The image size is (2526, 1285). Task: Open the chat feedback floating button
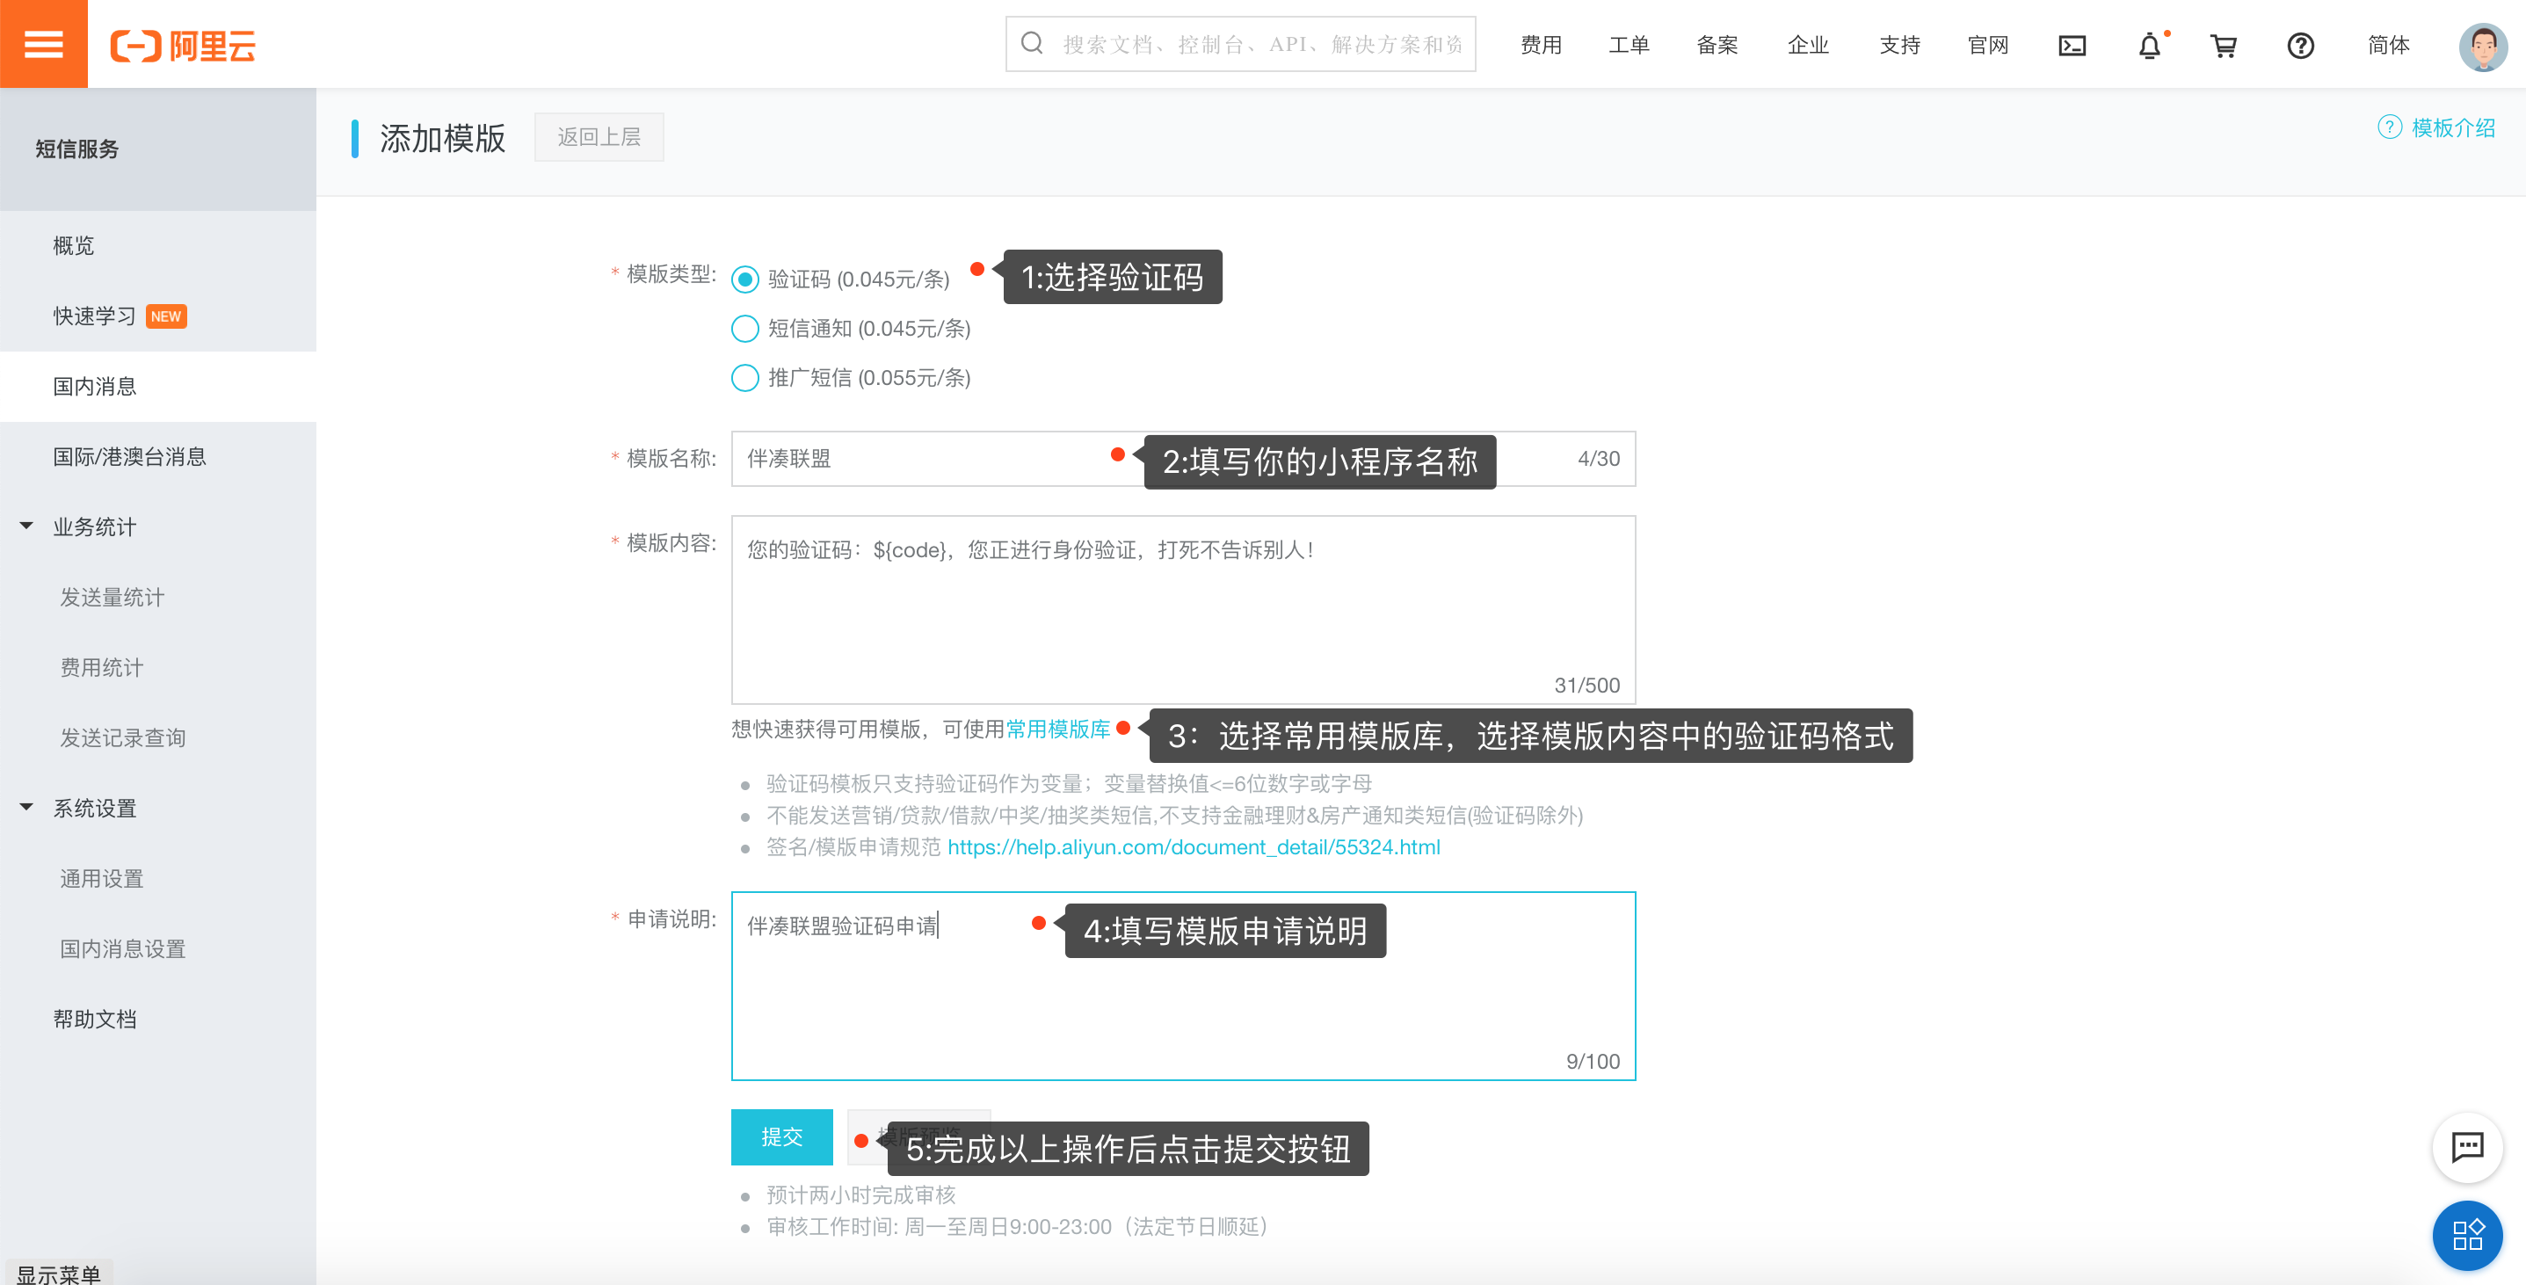[x=2467, y=1146]
